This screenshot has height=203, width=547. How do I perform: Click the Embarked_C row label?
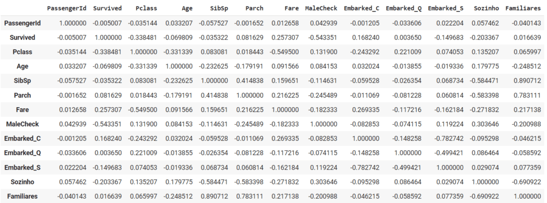[22, 139]
